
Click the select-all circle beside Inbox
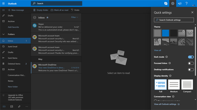(35, 17)
